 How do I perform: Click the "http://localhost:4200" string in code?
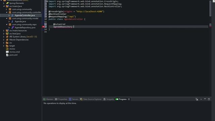tap(89, 11)
